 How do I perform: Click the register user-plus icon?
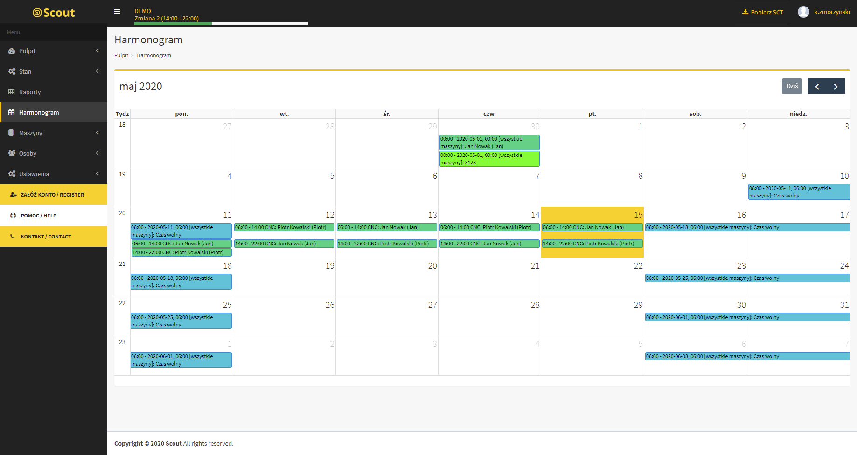14,195
